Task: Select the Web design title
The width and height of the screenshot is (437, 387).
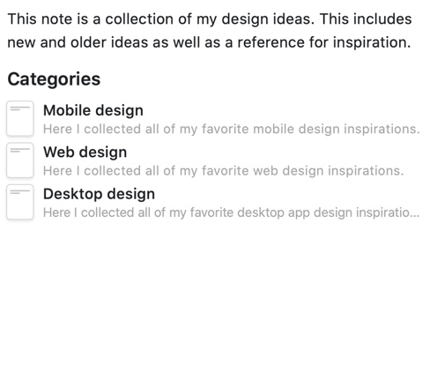Action: coord(85,153)
